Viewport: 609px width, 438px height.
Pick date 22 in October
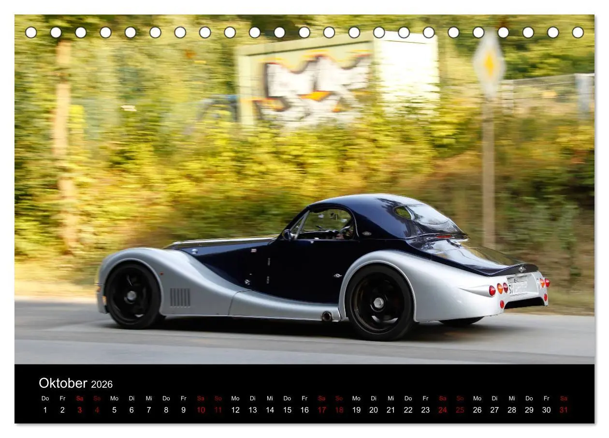(x=408, y=410)
